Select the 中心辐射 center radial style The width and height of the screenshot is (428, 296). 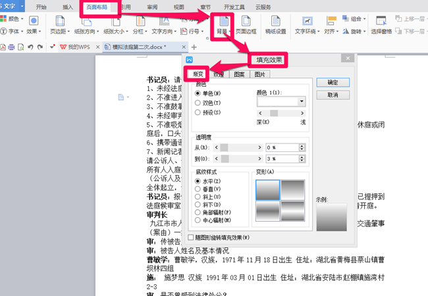pos(198,220)
